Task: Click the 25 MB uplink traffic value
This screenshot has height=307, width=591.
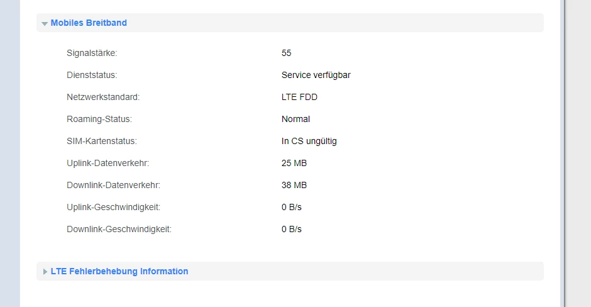Action: (x=294, y=164)
